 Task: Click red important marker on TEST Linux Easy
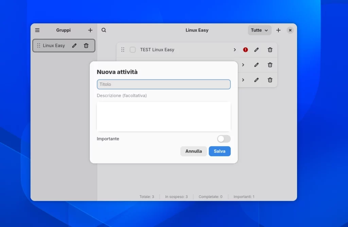pos(245,50)
